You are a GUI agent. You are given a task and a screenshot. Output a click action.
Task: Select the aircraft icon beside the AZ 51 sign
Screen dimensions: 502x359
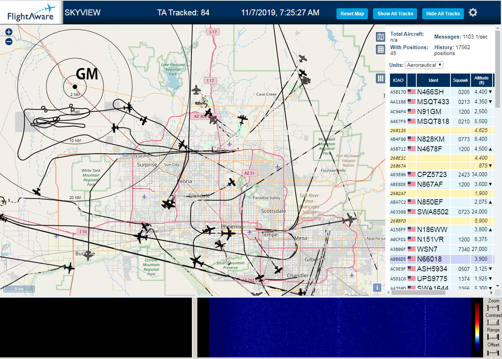(232, 182)
